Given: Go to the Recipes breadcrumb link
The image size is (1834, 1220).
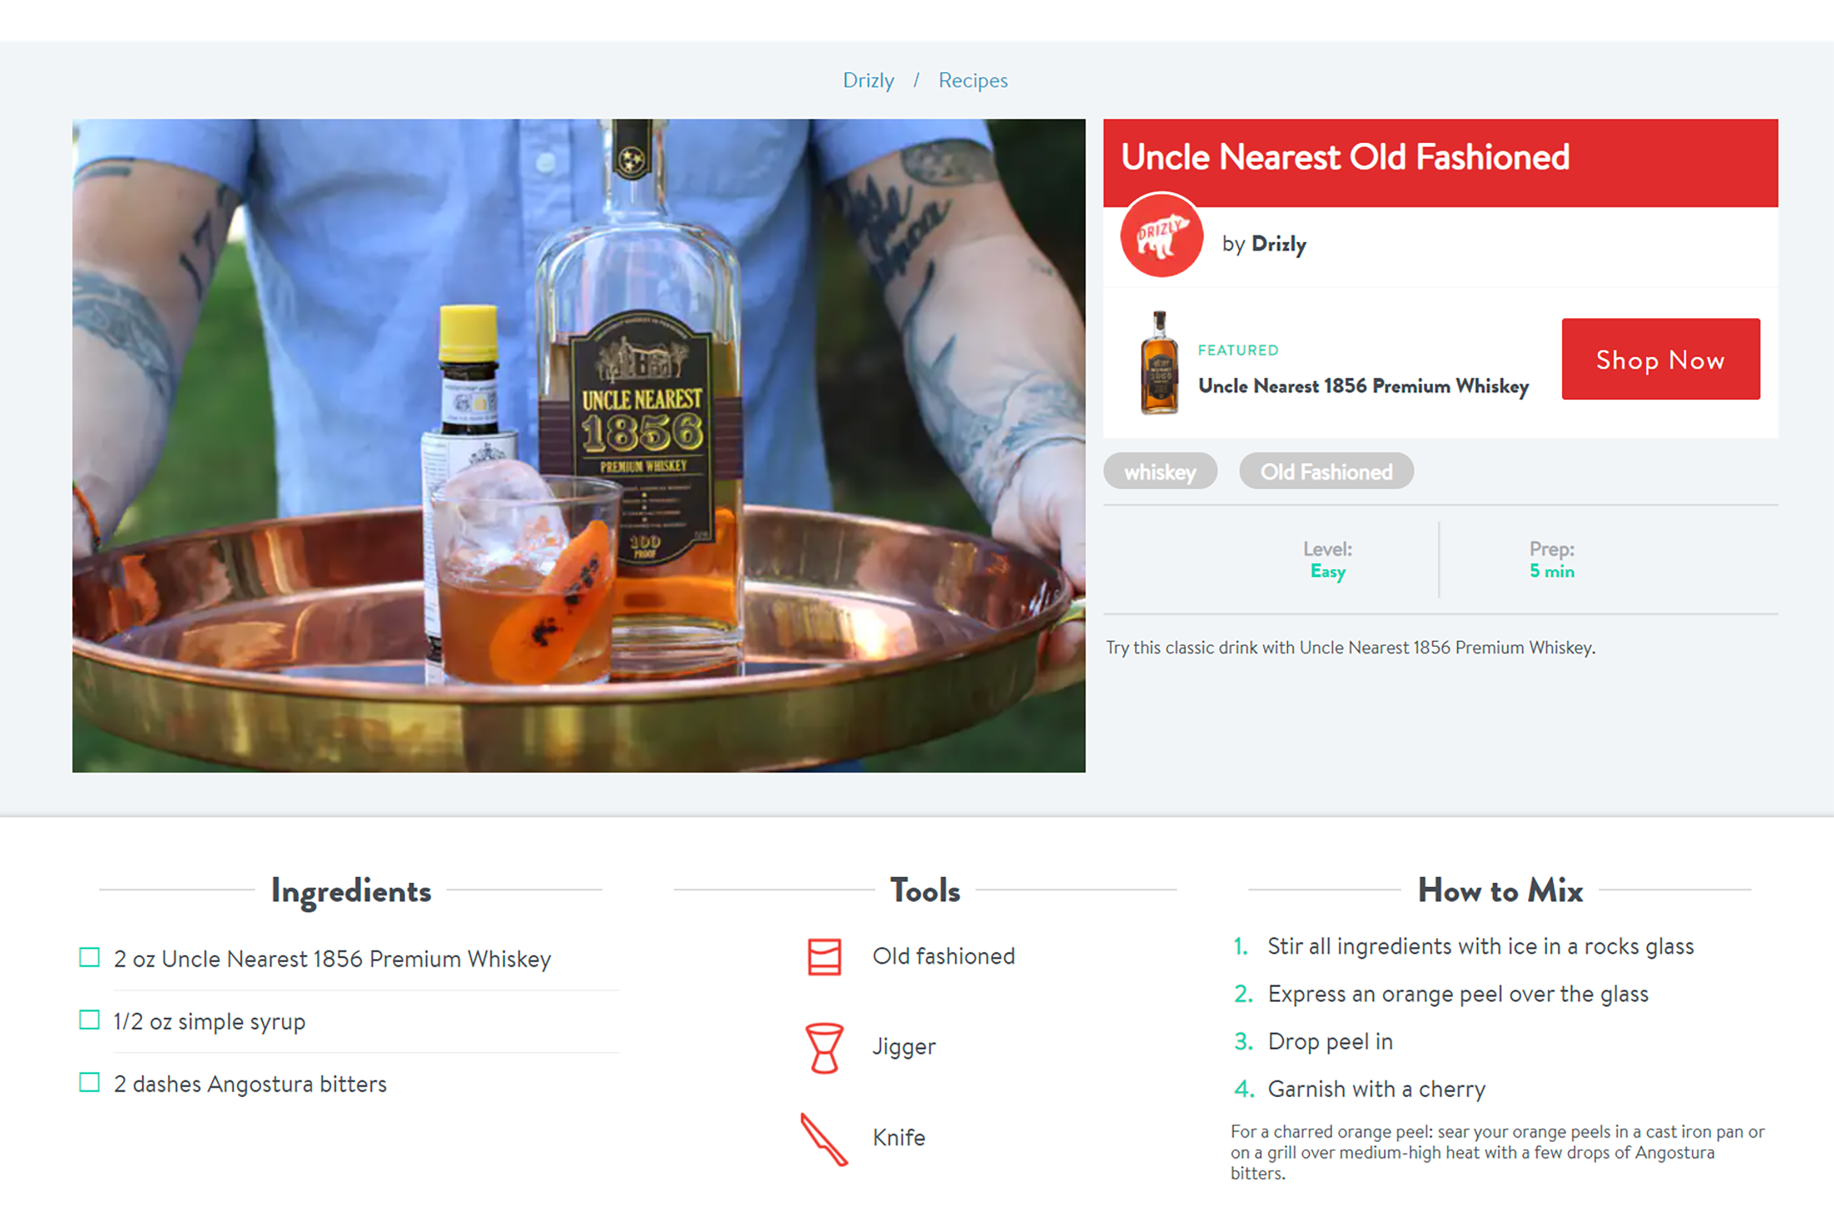Looking at the screenshot, I should pyautogui.click(x=972, y=80).
